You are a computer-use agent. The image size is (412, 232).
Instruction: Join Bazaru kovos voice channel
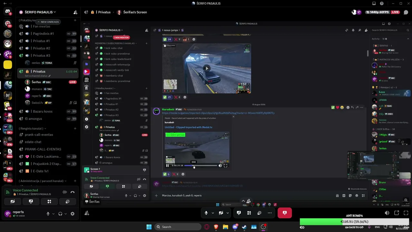coord(48,111)
